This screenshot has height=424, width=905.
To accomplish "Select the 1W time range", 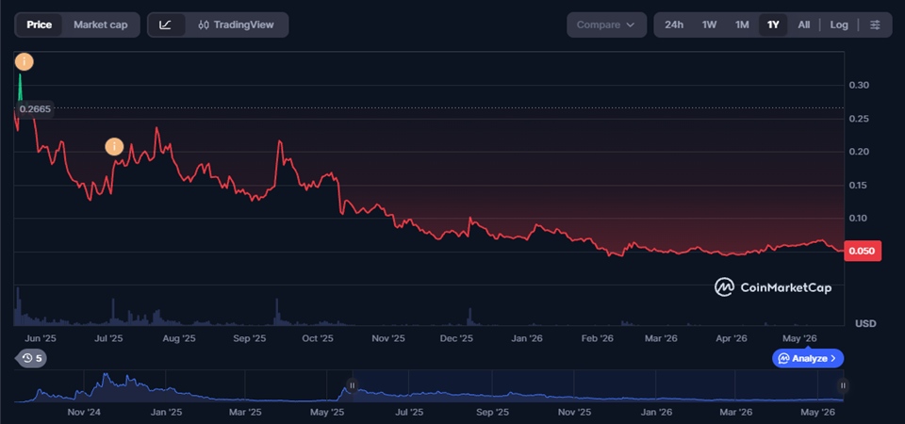I will point(709,24).
